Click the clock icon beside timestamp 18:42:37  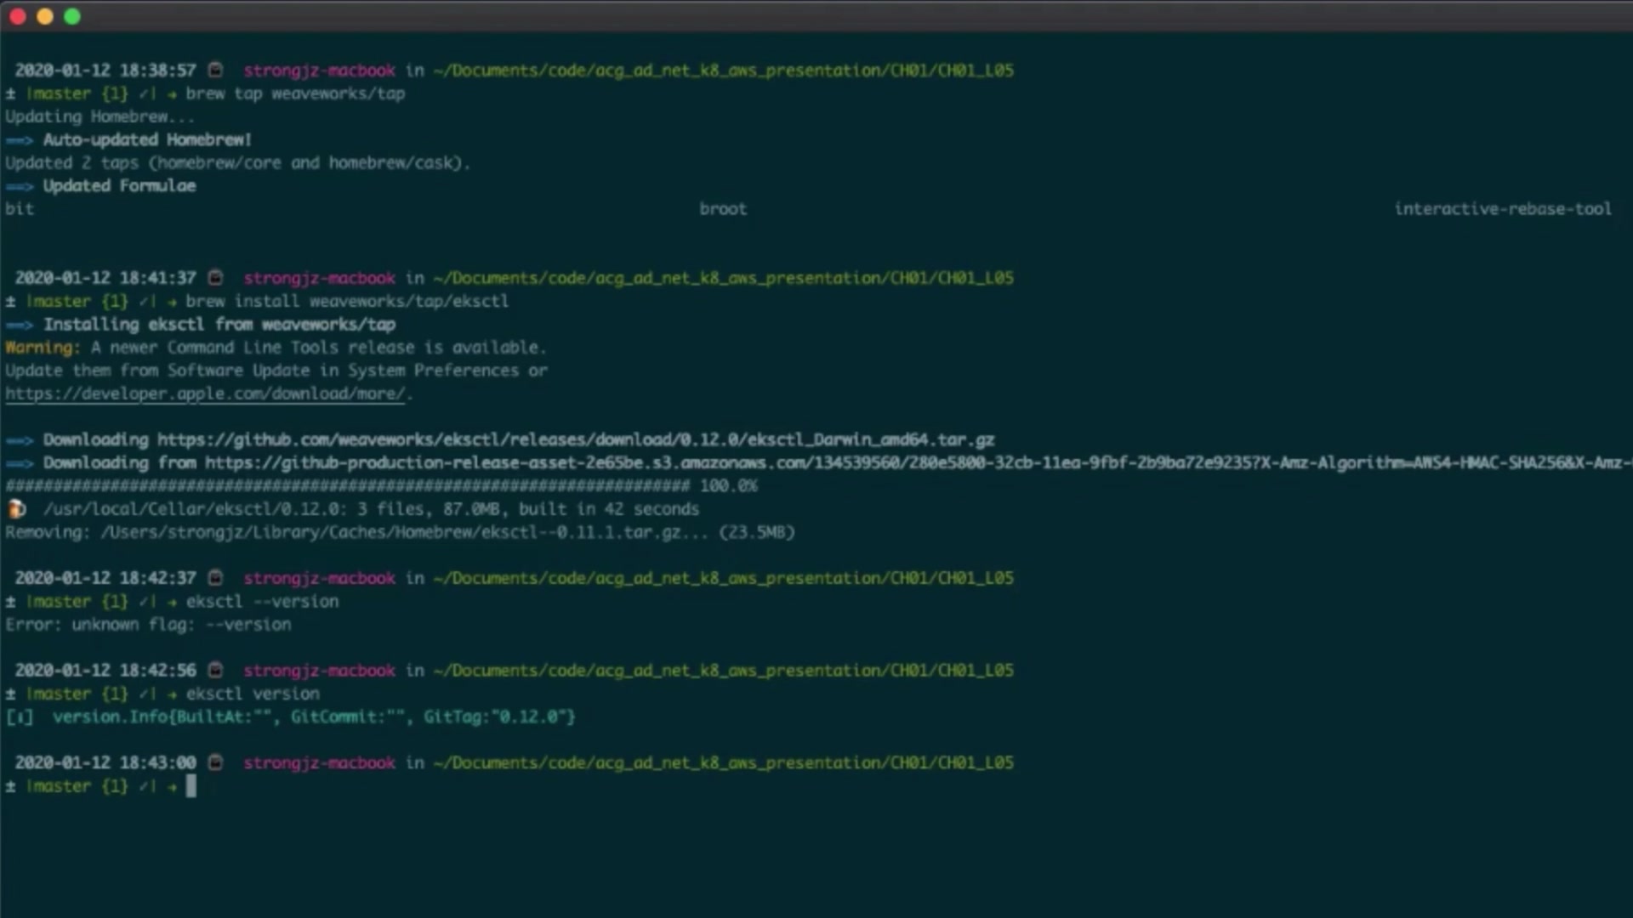(x=216, y=577)
